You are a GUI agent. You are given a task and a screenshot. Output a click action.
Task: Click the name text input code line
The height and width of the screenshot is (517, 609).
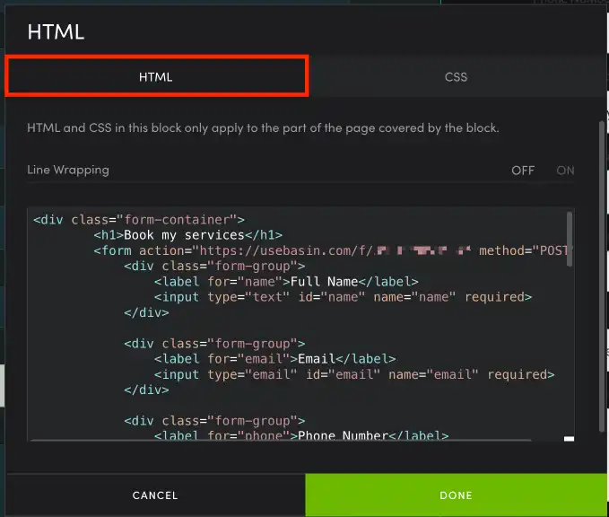343,297
